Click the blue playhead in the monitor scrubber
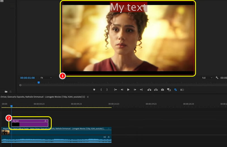The image size is (227, 147). pyautogui.click(x=39, y=83)
